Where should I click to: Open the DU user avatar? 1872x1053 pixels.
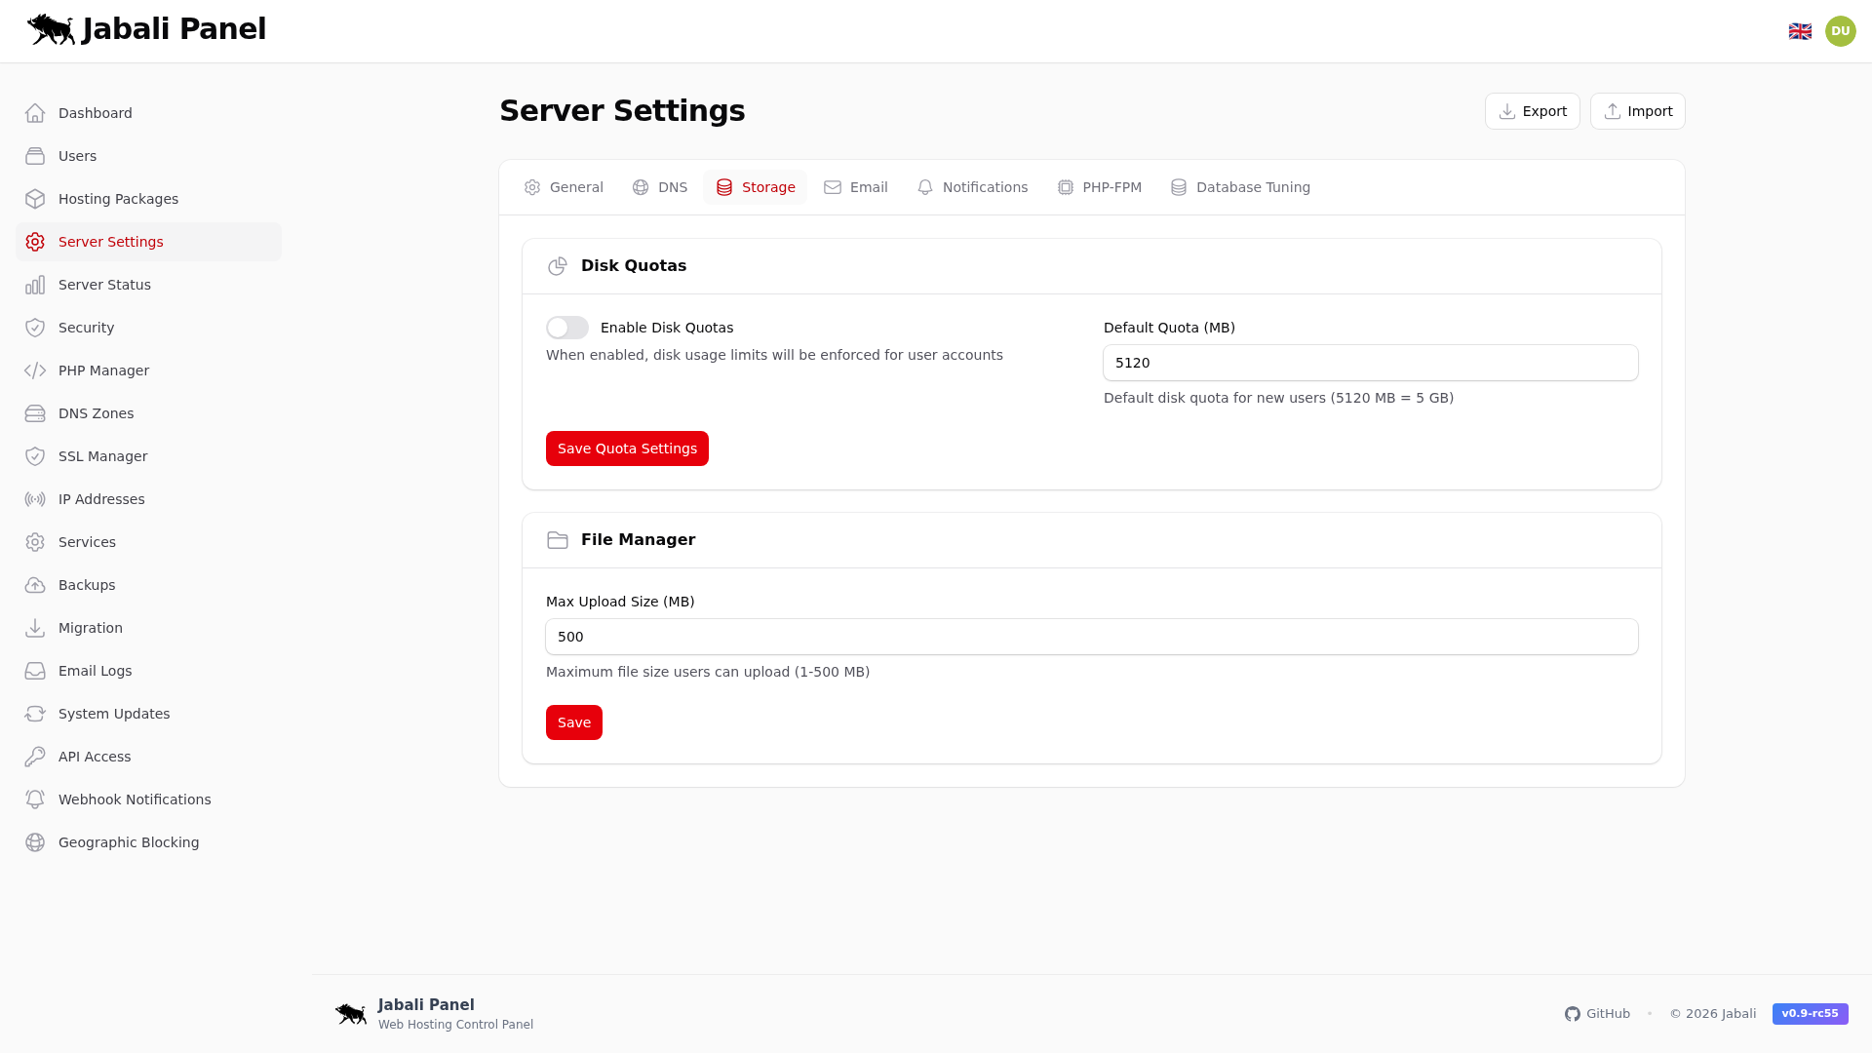[x=1840, y=30]
